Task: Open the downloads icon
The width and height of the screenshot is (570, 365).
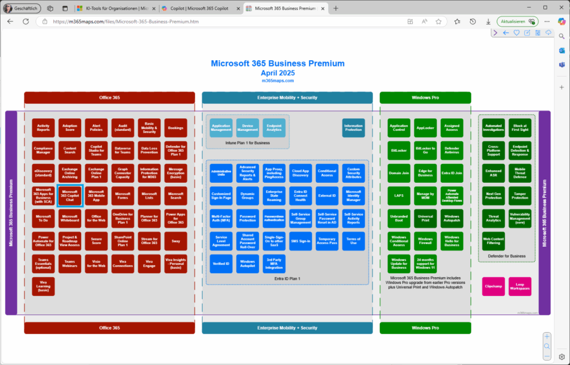Action: click(x=488, y=22)
